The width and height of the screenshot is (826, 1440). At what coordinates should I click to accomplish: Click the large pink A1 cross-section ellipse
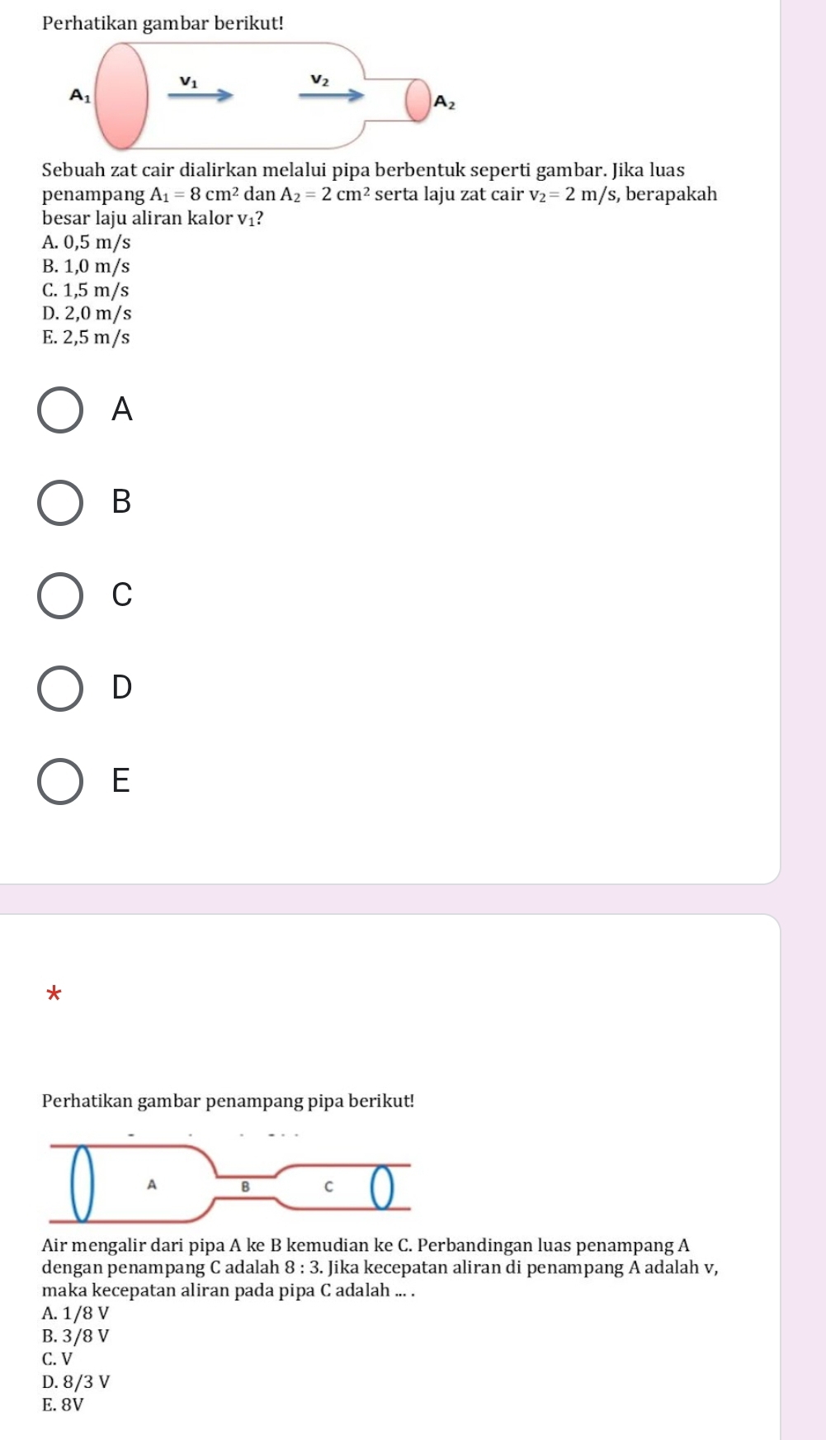coord(123,95)
